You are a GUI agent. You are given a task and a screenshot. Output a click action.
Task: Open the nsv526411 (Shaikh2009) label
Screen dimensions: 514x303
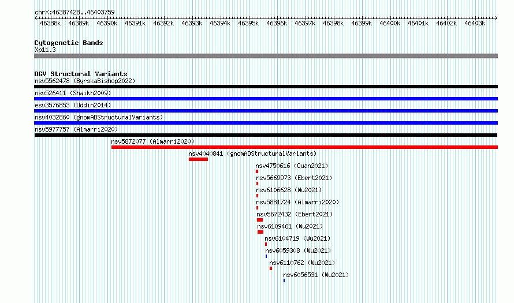(73, 93)
